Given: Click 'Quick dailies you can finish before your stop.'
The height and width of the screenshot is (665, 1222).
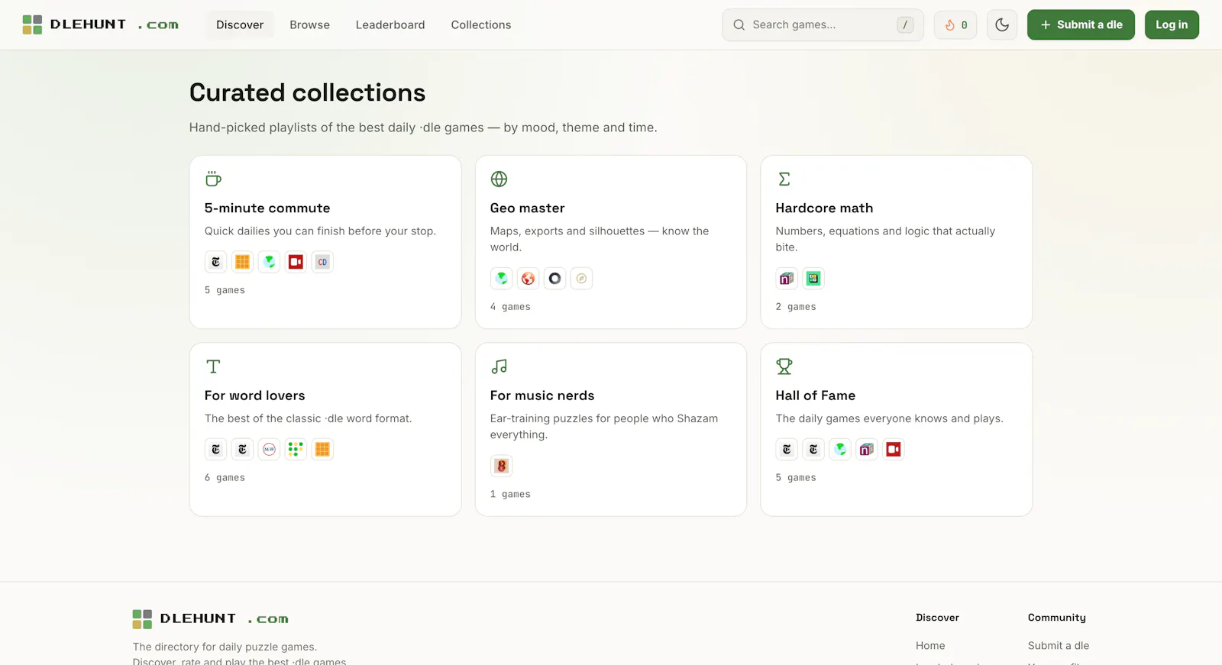Looking at the screenshot, I should click(320, 231).
